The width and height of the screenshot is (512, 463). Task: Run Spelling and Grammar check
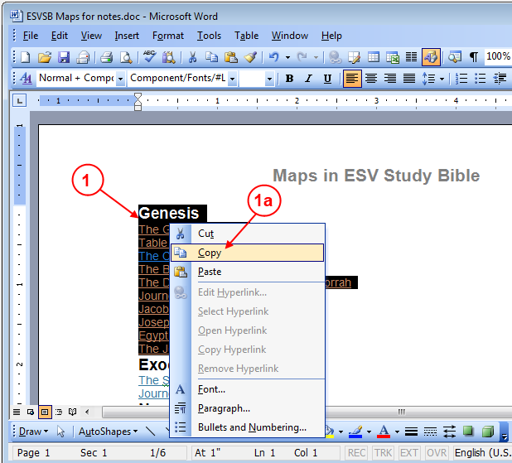point(150,56)
